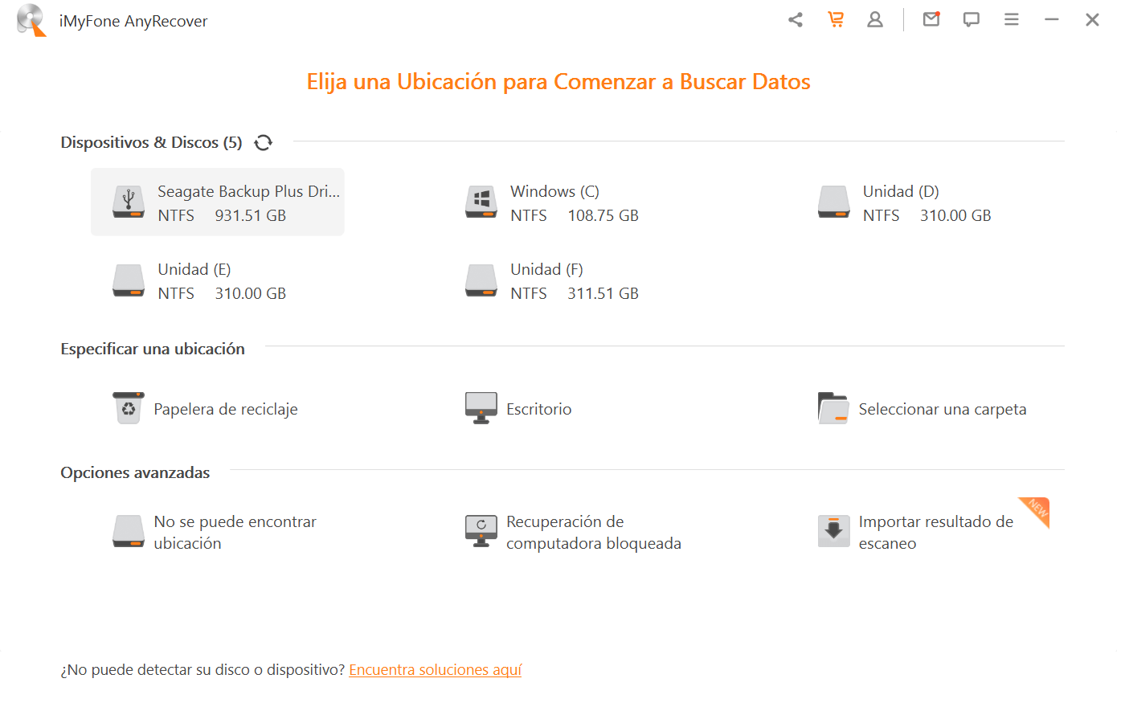Select the Unidad (D) label
1125x703 pixels.
901,191
